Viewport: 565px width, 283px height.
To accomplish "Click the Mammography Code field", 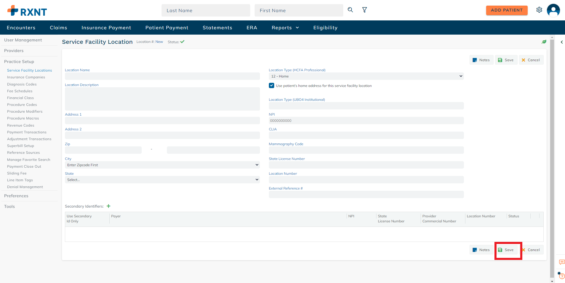I will 366,150.
